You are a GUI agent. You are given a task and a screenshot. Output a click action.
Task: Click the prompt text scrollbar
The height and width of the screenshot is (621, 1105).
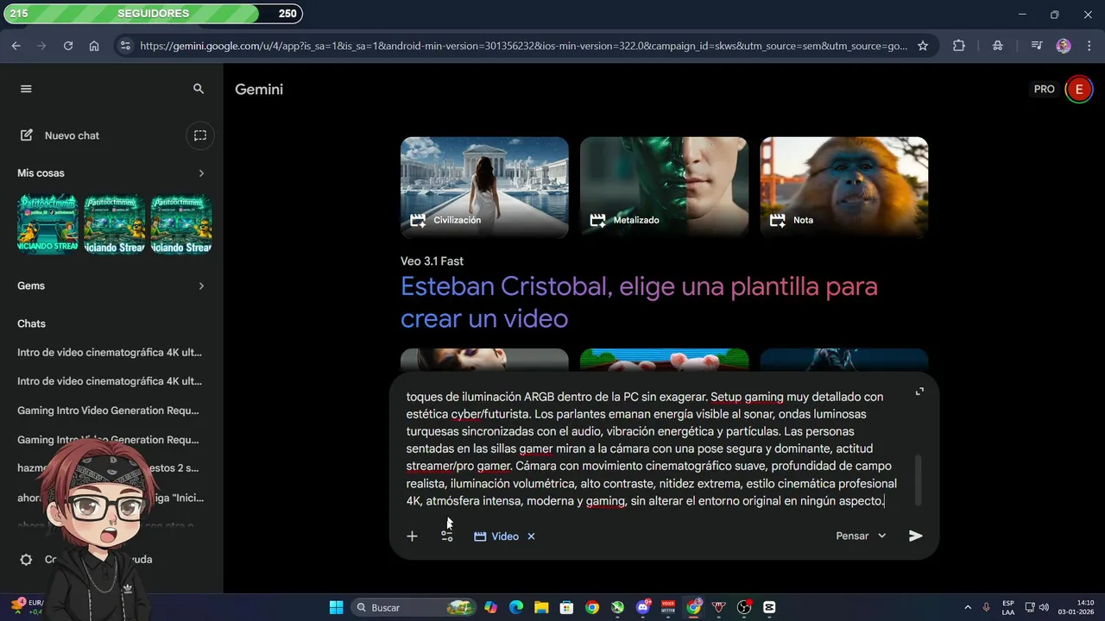tap(919, 480)
